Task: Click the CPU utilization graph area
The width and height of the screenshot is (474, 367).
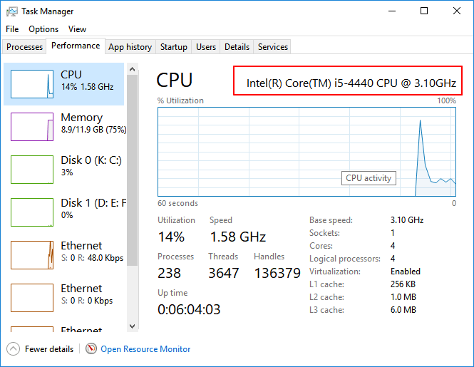Action: pos(306,151)
